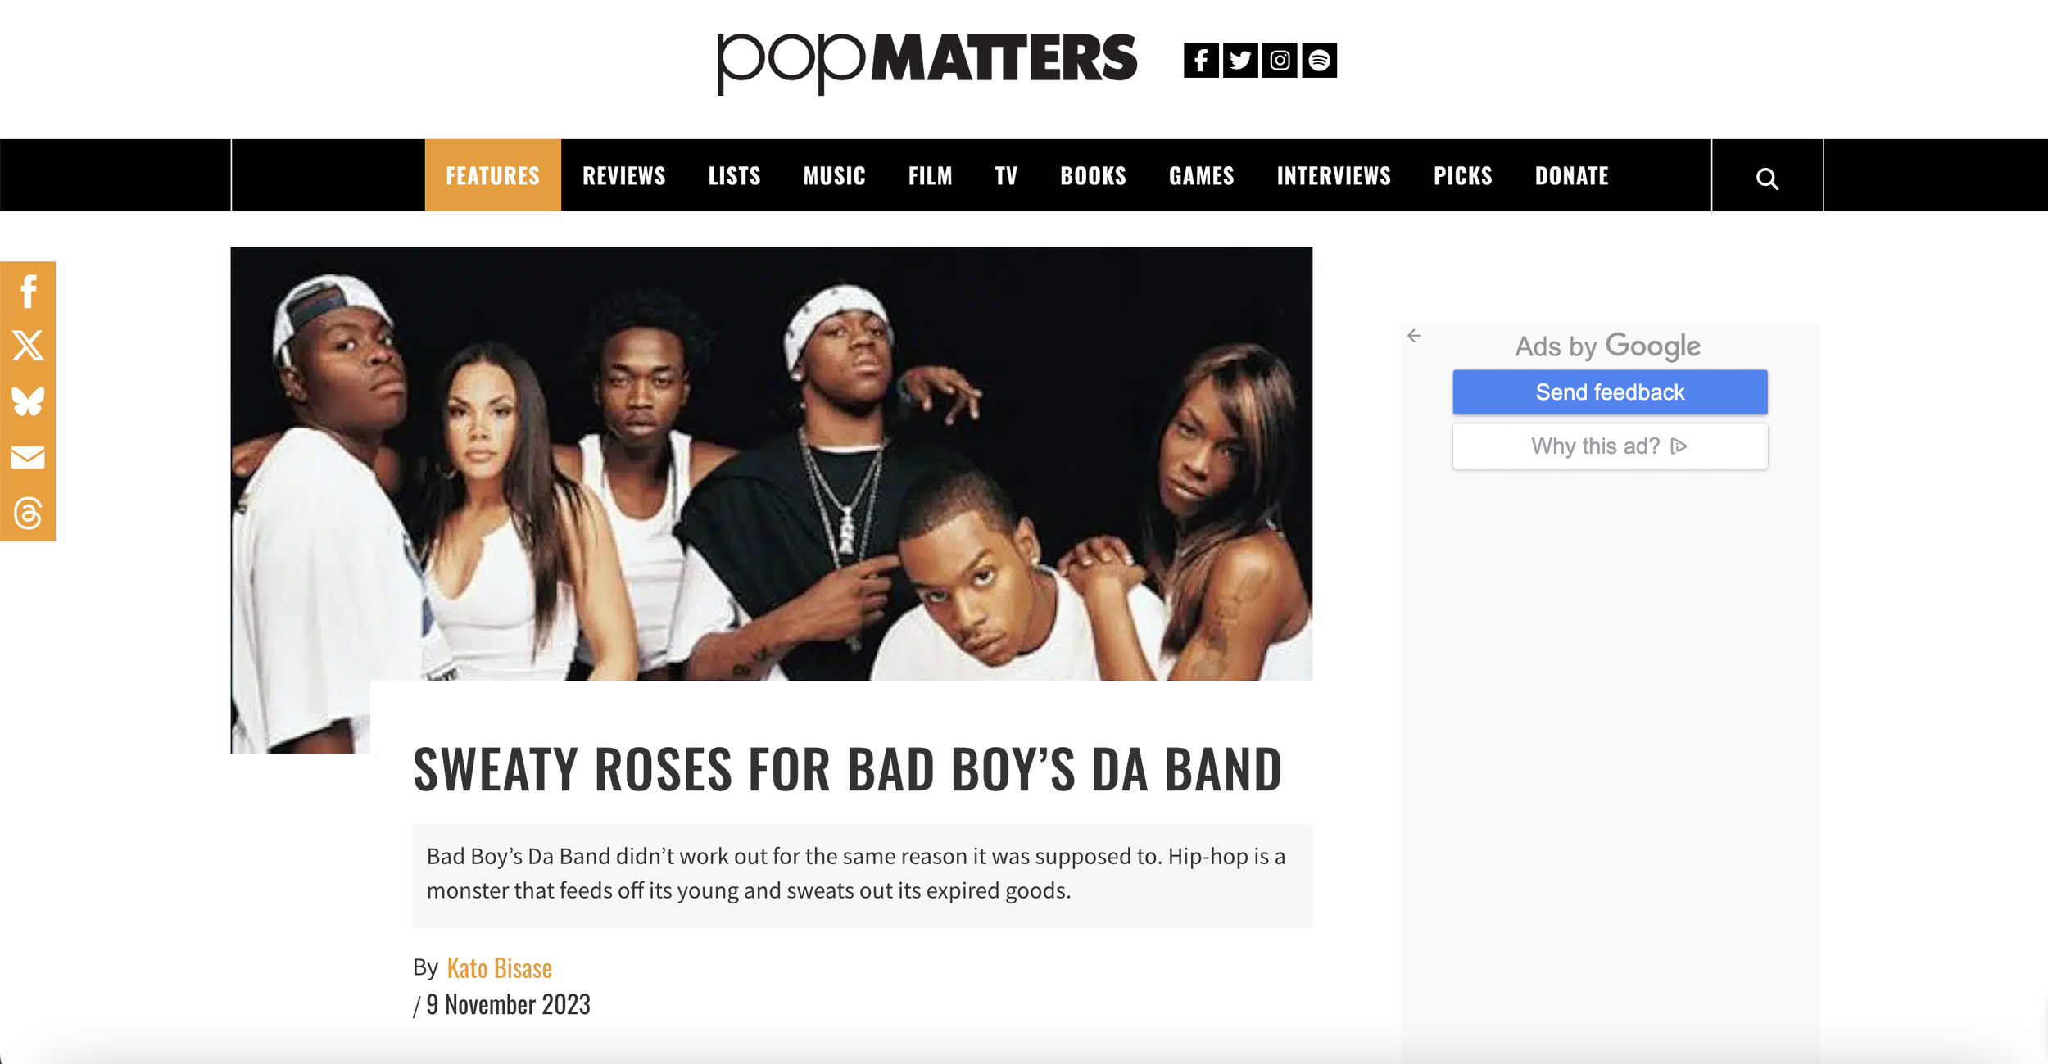Open the Donate menu item
Screen dimensions: 2048x1064
click(1571, 175)
